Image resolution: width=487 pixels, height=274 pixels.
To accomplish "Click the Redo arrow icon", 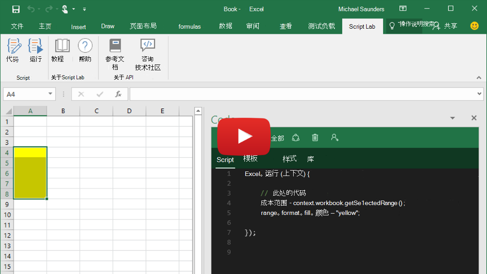I will [49, 9].
